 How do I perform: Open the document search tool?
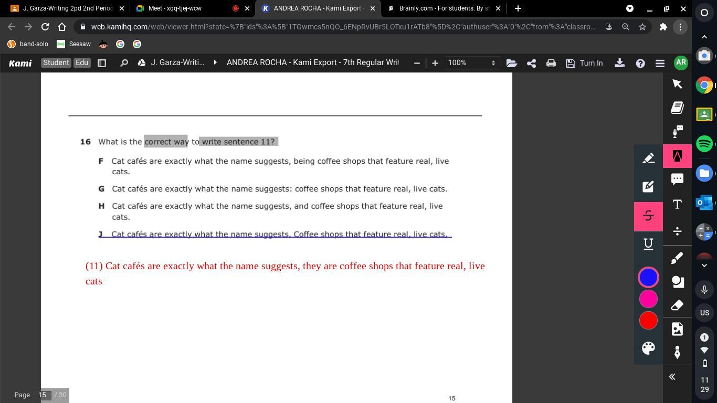(x=124, y=63)
